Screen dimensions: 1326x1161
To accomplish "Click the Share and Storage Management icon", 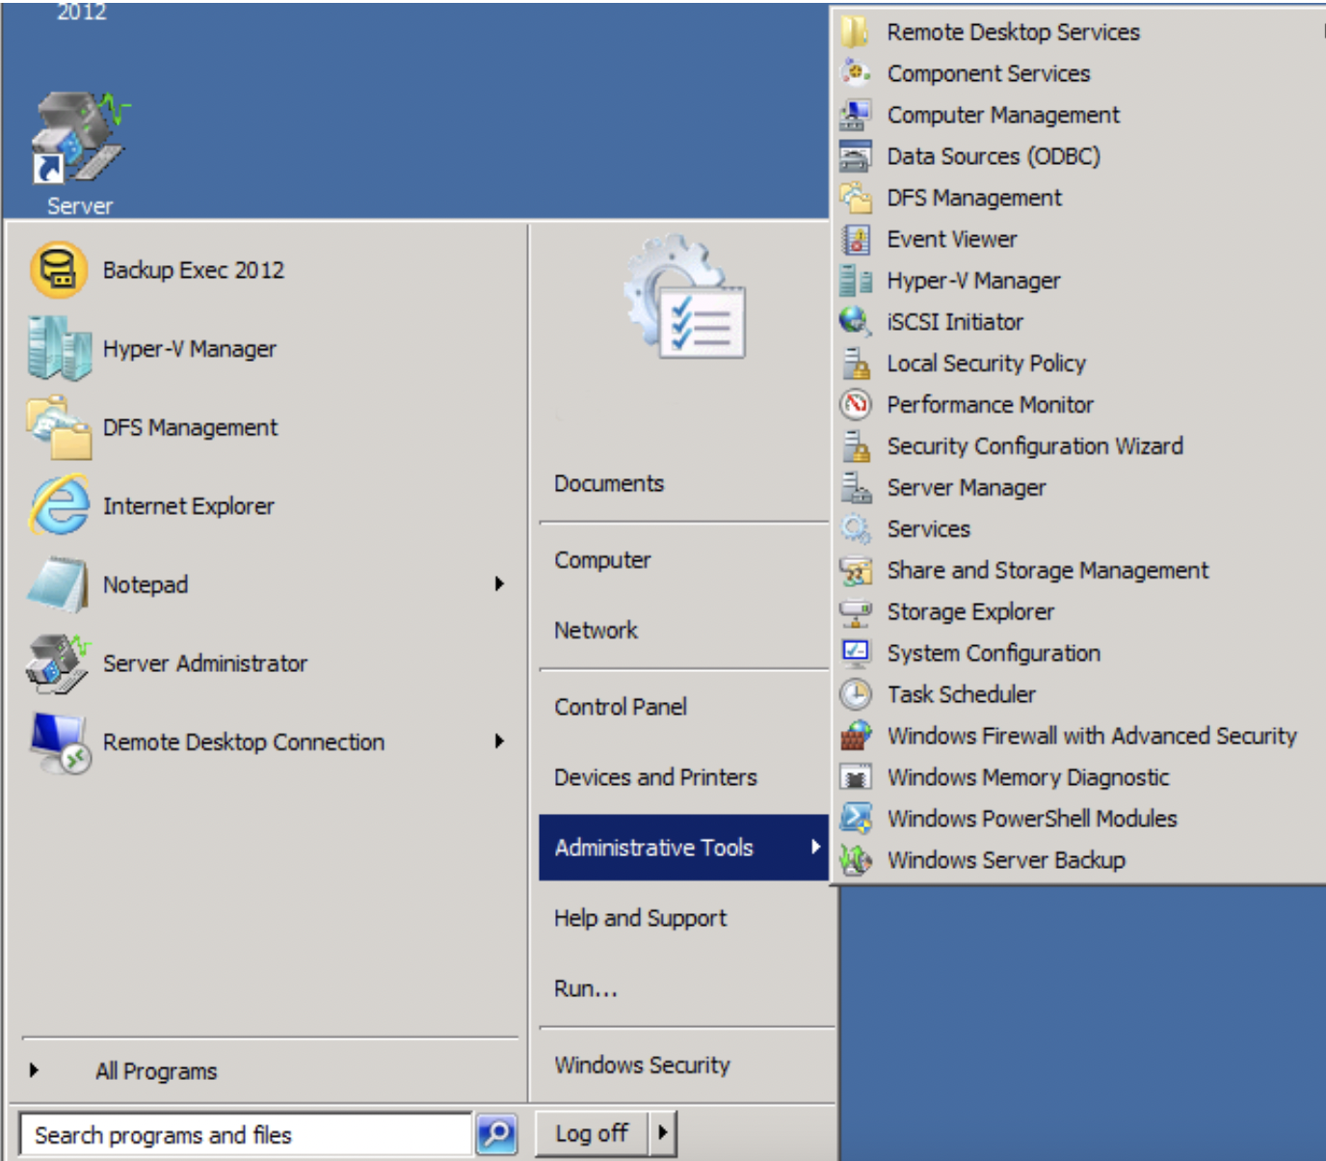I will (x=855, y=570).
